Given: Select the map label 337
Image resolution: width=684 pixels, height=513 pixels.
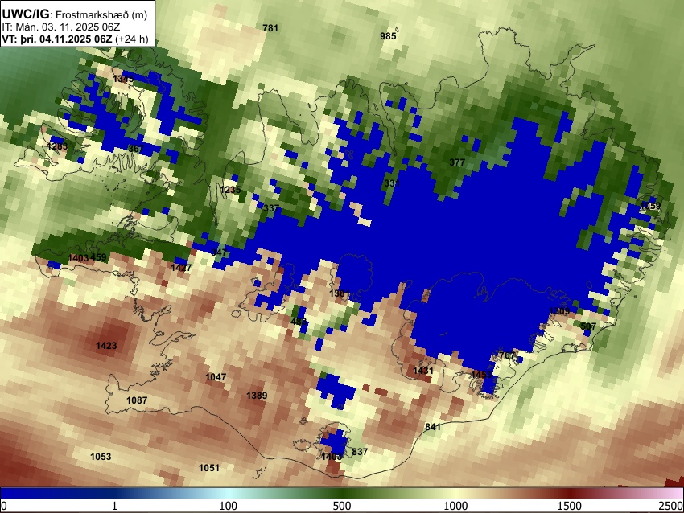Looking at the screenshot, I should coord(271,208).
